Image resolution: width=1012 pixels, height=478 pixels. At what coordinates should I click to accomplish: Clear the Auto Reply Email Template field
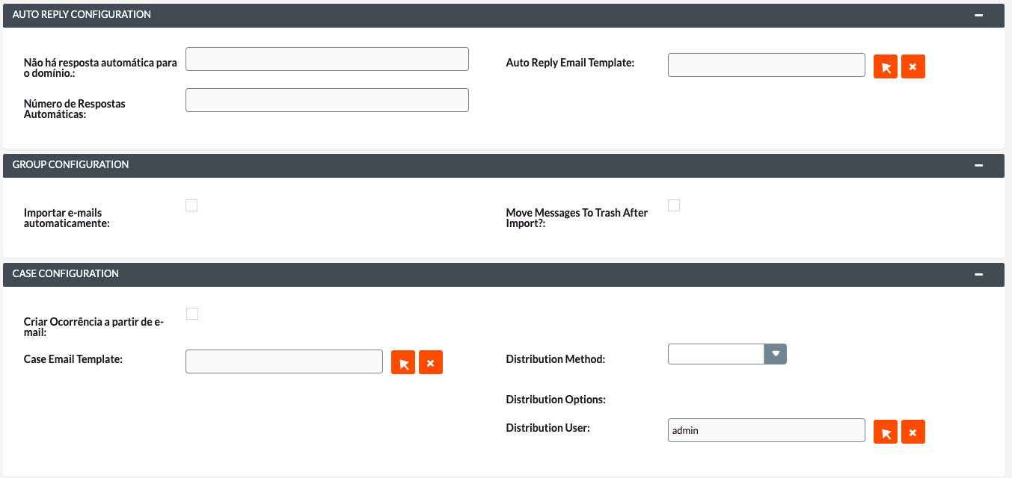tap(913, 66)
